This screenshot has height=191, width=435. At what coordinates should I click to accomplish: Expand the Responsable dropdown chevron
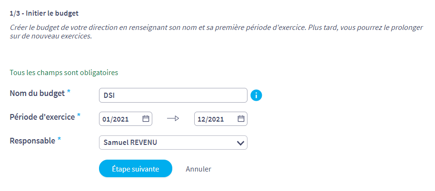(240, 143)
